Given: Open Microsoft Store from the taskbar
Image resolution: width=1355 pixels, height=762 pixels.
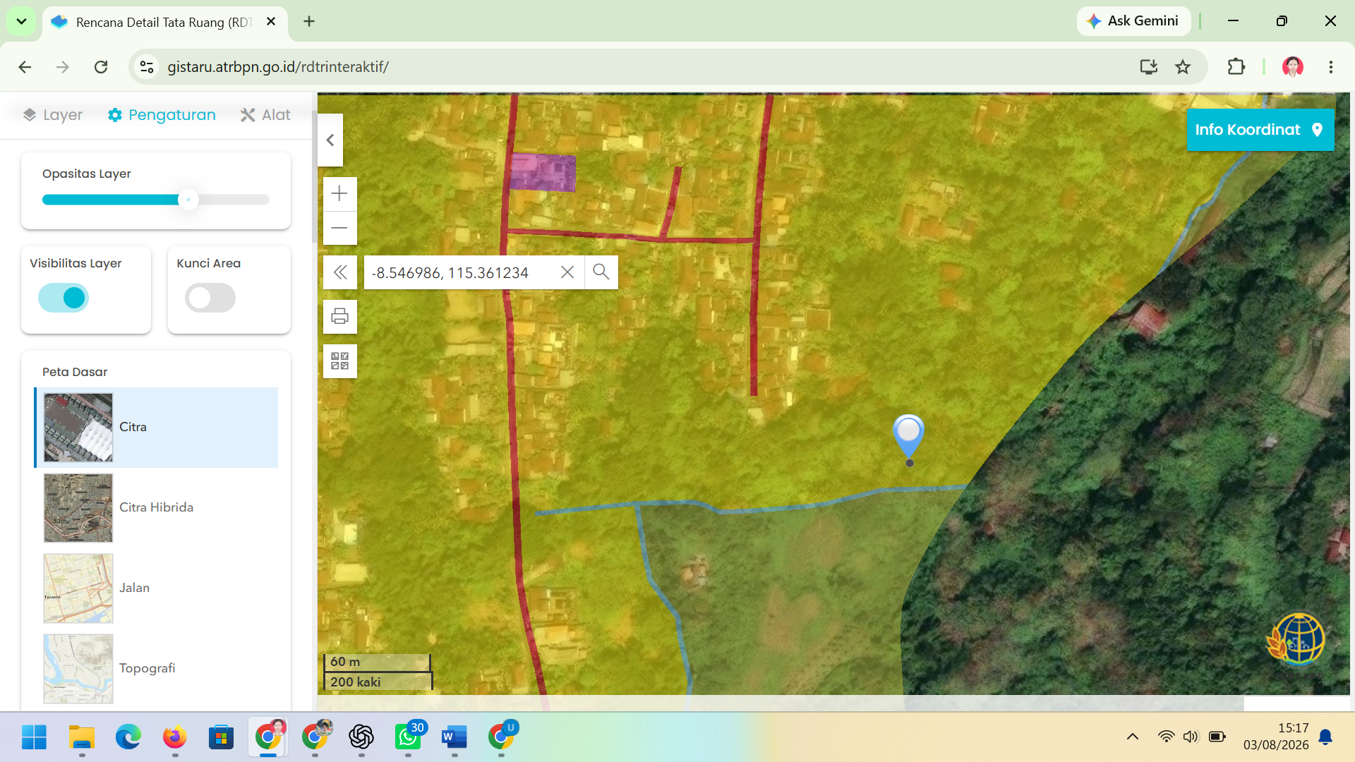Looking at the screenshot, I should pos(222,737).
